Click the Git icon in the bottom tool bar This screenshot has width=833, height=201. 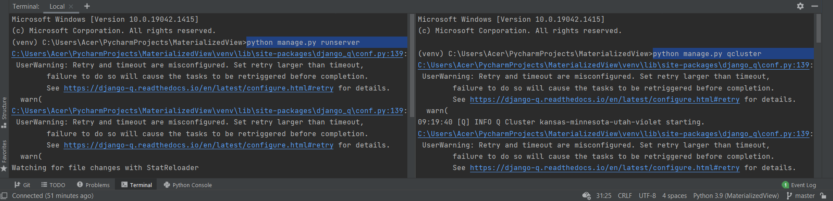coord(17,185)
